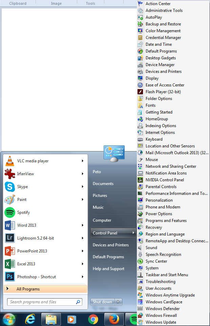Image resolution: width=210 pixels, height=326 pixels.
Task: Open User Accounts entry
Action: pos(173,288)
